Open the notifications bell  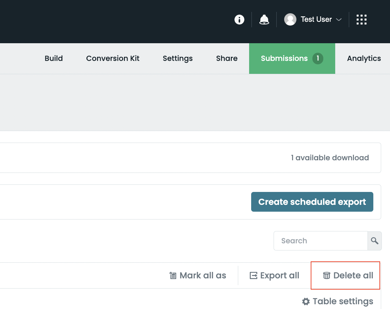[x=264, y=20]
